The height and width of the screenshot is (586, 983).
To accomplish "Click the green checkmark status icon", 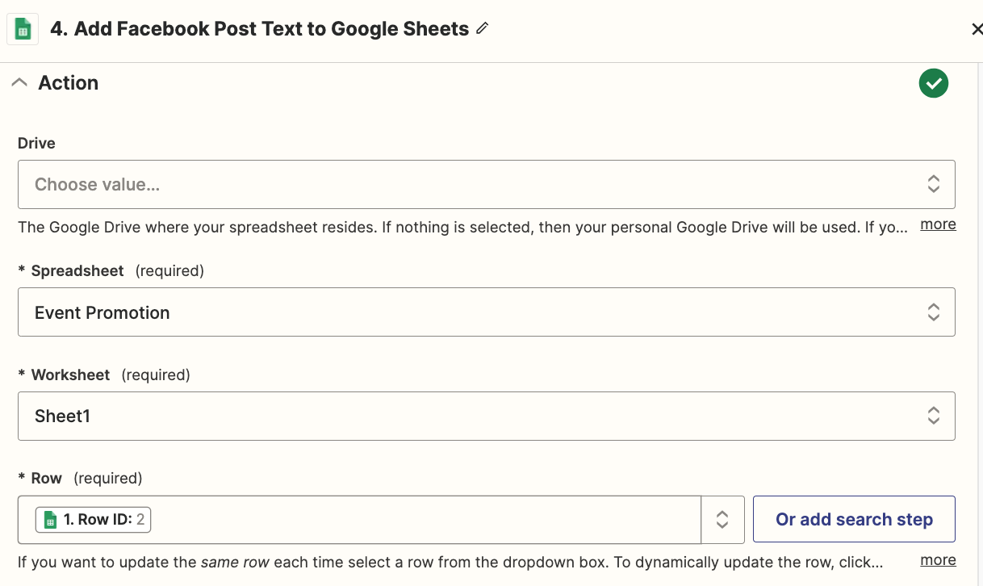I will 933,83.
